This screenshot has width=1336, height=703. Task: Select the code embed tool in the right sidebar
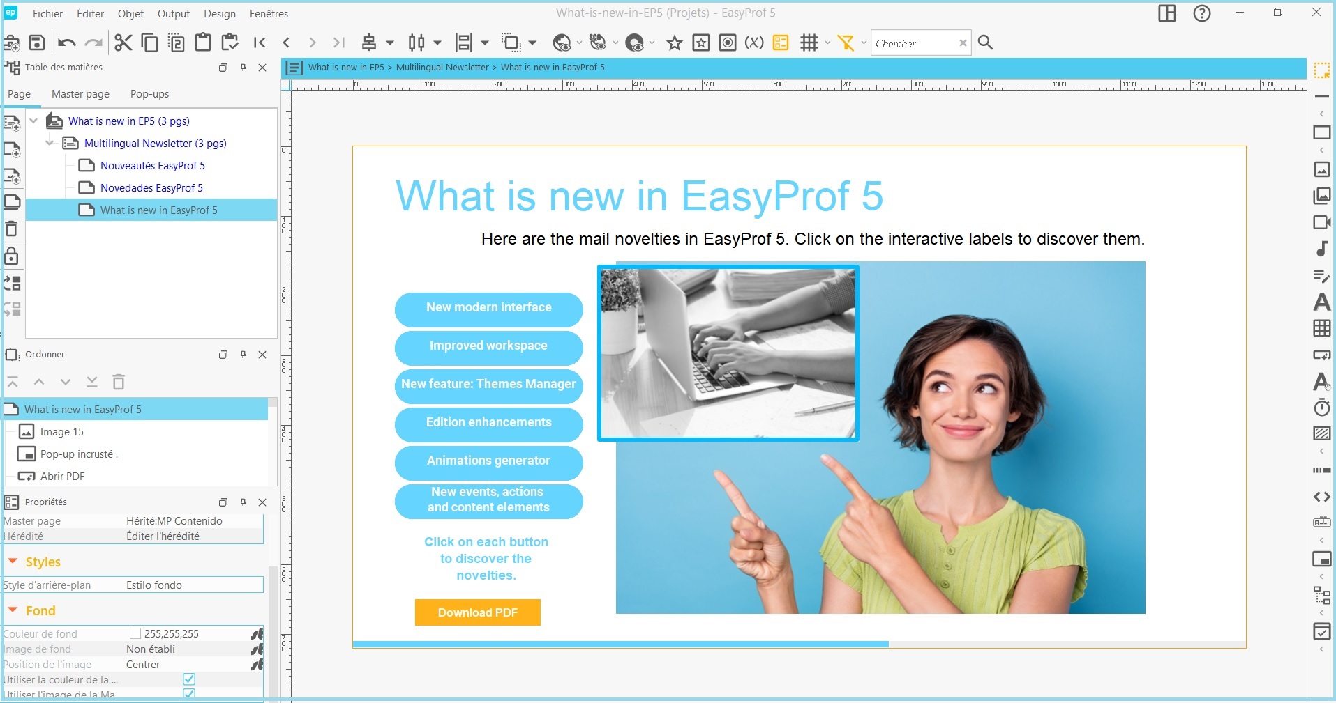tap(1321, 497)
